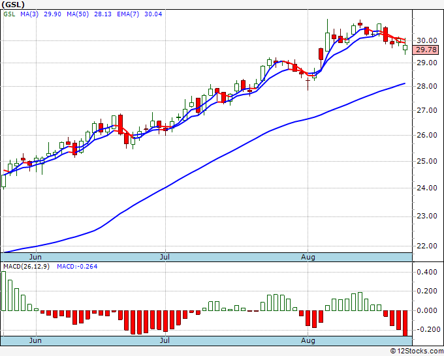Click the Jun label on MACD axis
Image resolution: width=444 pixels, height=356 pixels.
(35, 340)
